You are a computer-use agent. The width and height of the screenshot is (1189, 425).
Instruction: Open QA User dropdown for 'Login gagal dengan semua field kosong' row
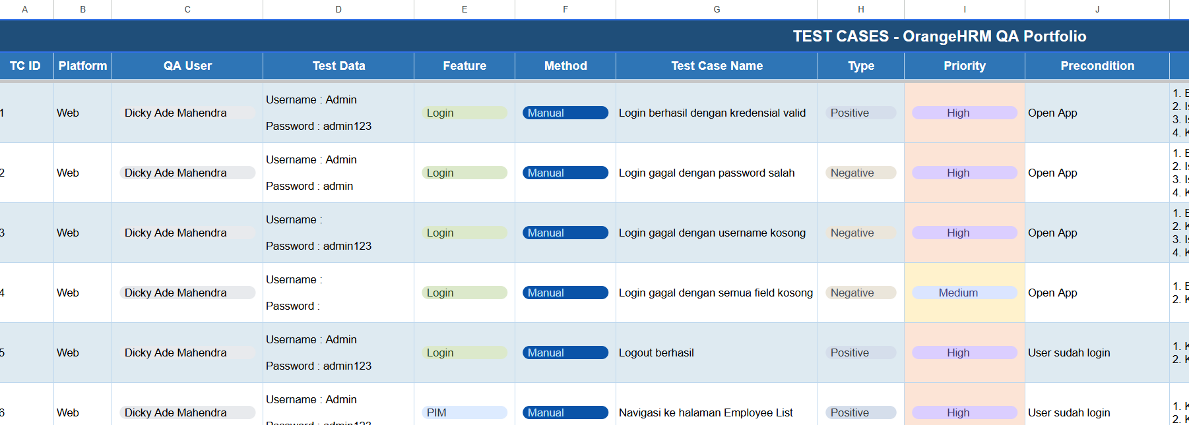click(187, 293)
